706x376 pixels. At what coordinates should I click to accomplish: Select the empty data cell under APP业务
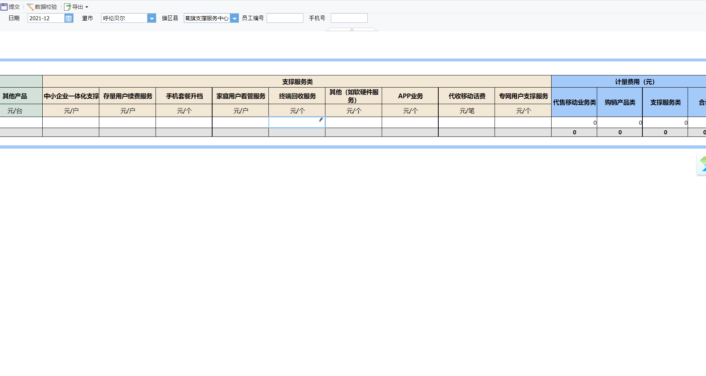click(410, 123)
